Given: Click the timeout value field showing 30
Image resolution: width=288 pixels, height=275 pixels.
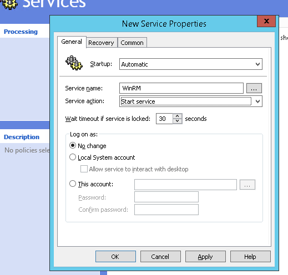Looking at the screenshot, I should coord(164,119).
